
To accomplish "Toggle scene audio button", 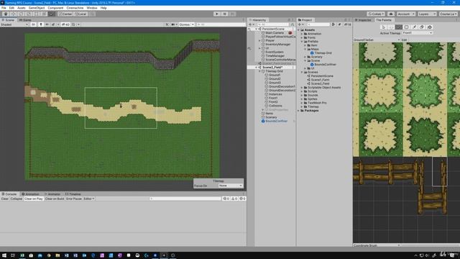I will tap(47, 24).
